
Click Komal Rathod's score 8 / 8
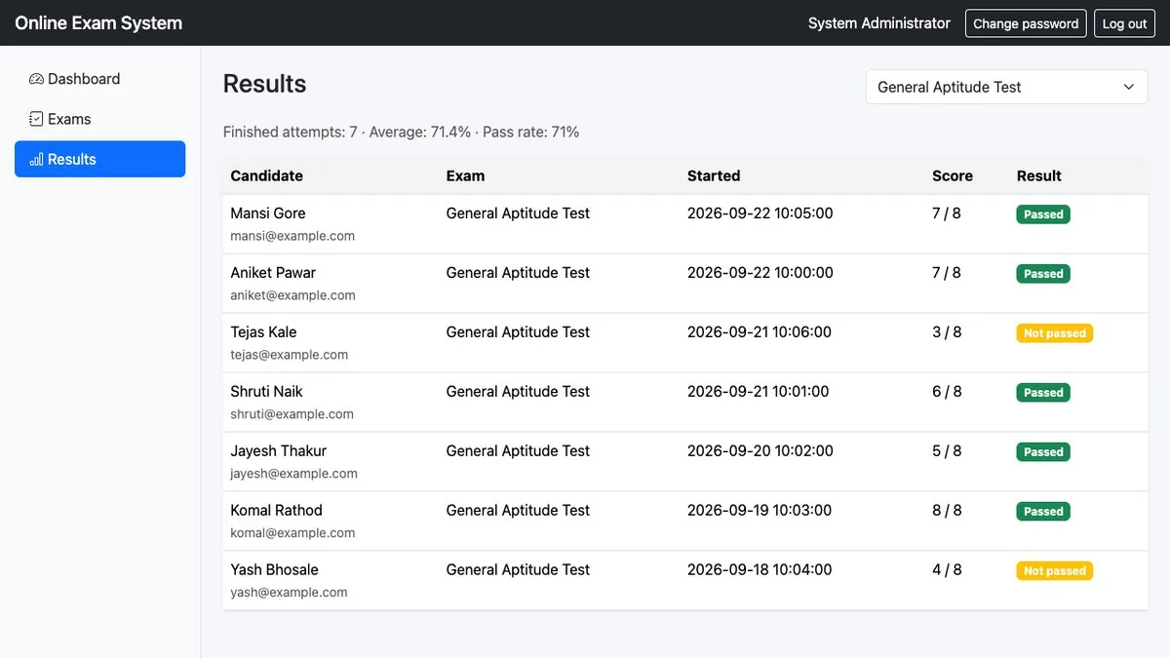coord(947,511)
